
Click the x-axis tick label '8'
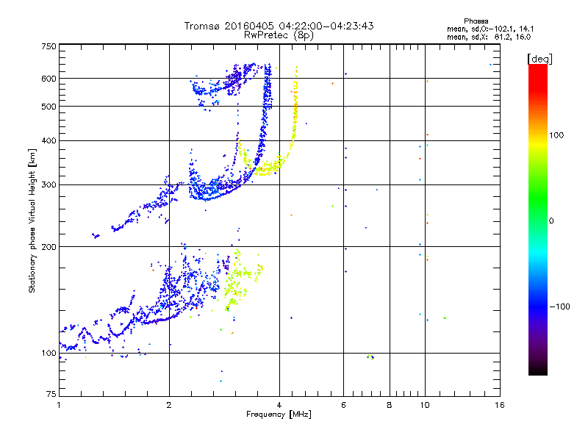click(390, 405)
